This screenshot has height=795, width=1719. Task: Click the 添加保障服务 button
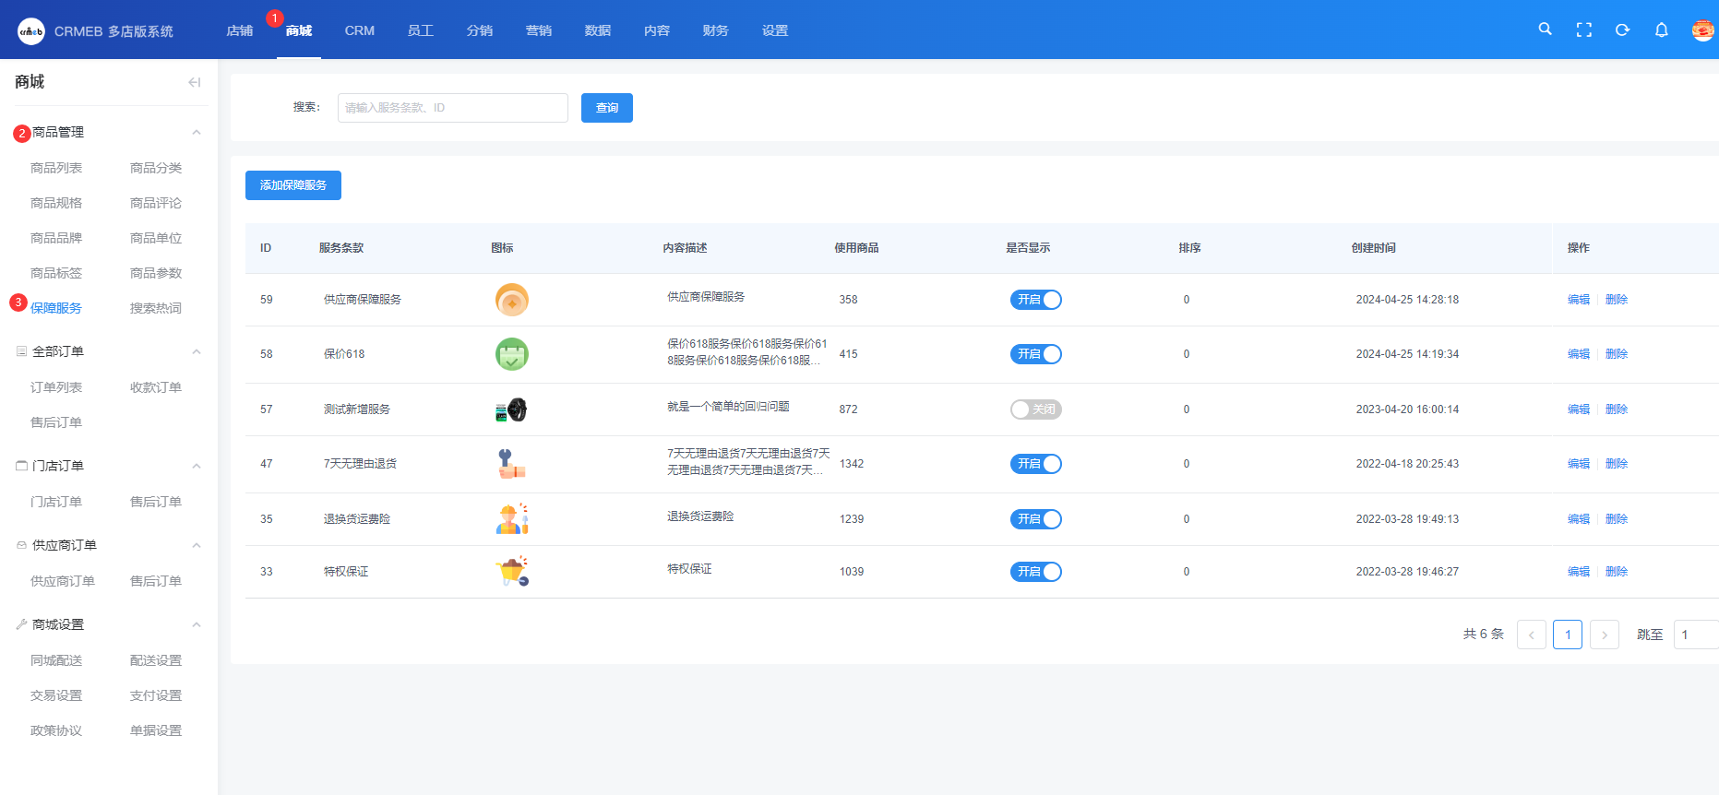(292, 185)
